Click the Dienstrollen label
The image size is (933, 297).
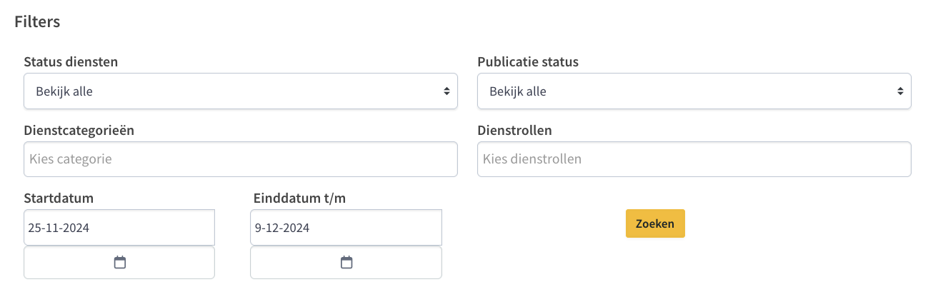click(514, 131)
